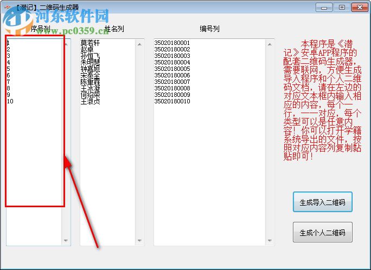The image size is (371, 270).
Task: Click the 编号列 column label
Action: point(209,29)
